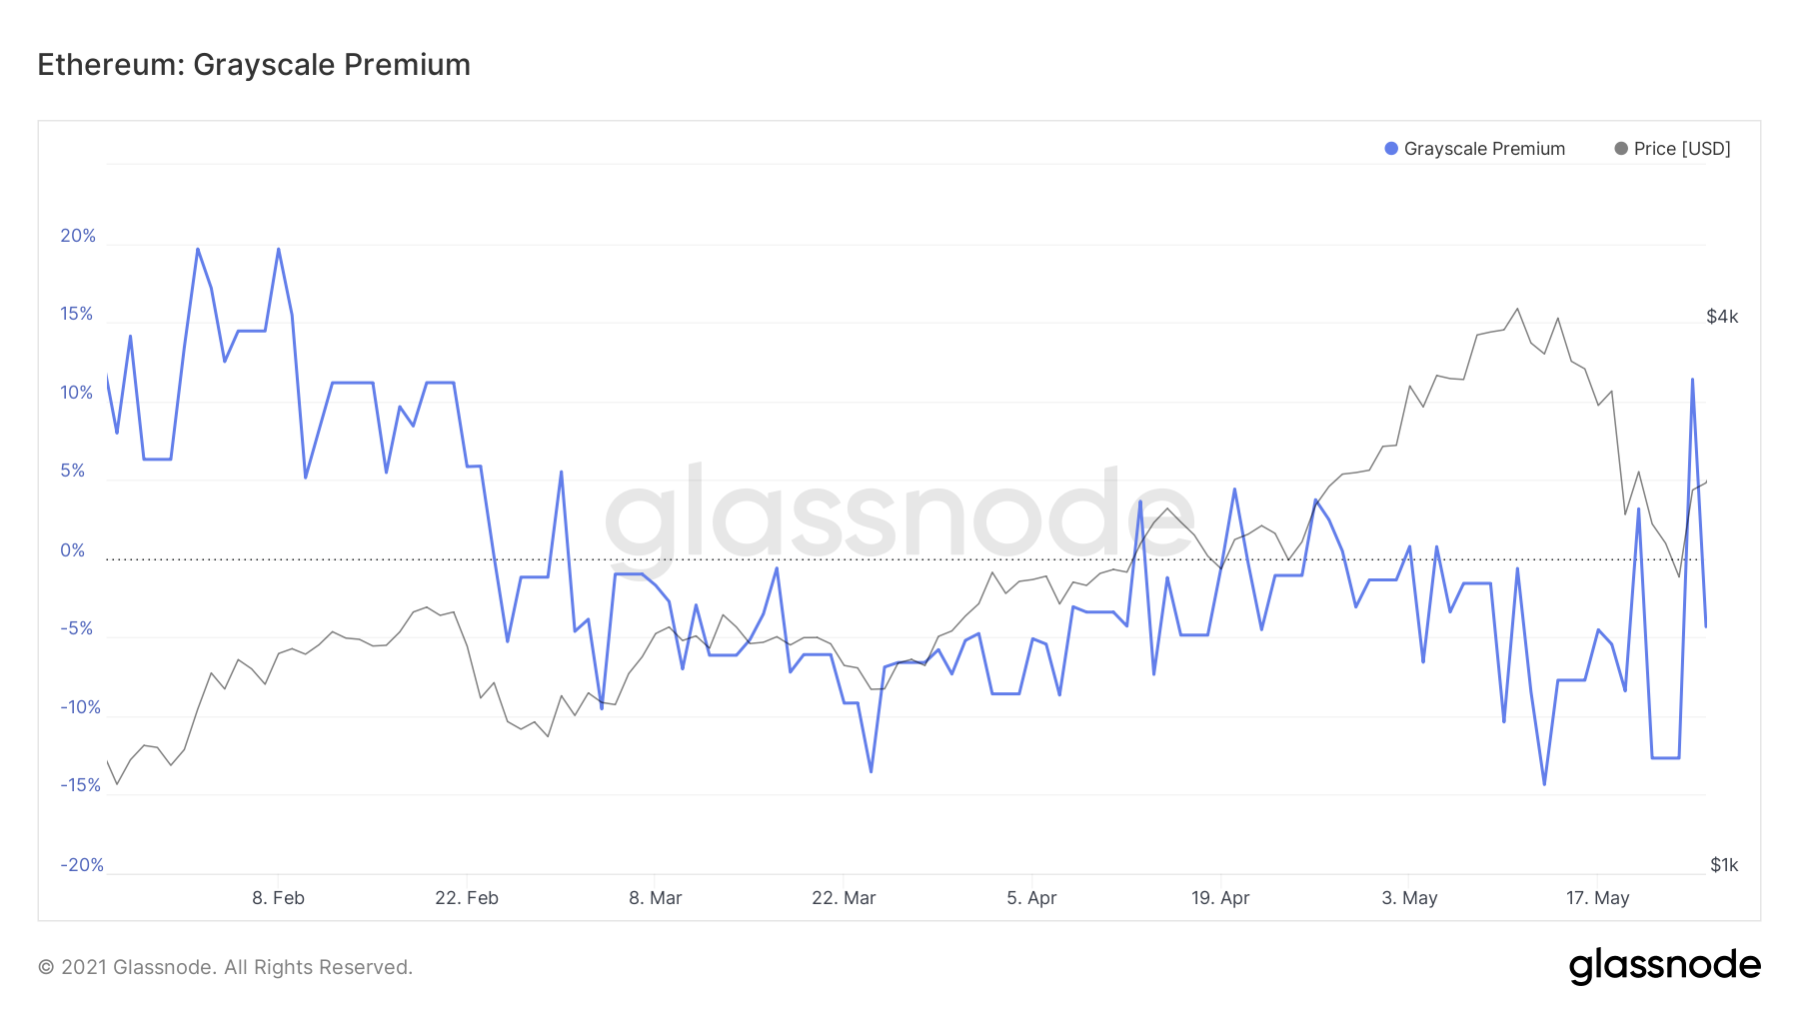The image size is (1799, 1012).
Task: Click the 0% premium axis label
Action: (73, 550)
